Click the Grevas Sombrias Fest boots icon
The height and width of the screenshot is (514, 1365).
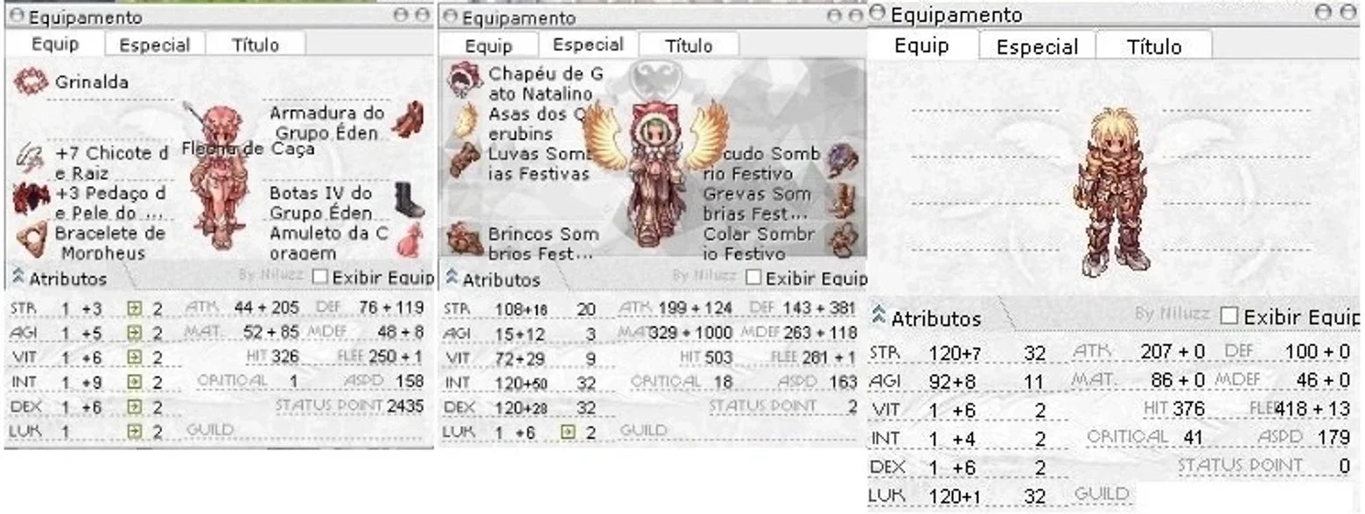pos(843,200)
